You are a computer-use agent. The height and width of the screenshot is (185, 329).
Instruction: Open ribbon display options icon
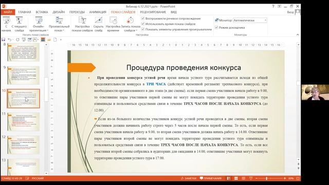279,6
